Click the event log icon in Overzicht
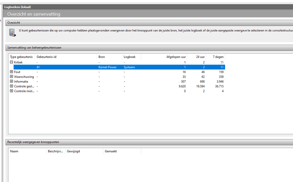The width and height of the screenshot is (293, 182). (12, 32)
